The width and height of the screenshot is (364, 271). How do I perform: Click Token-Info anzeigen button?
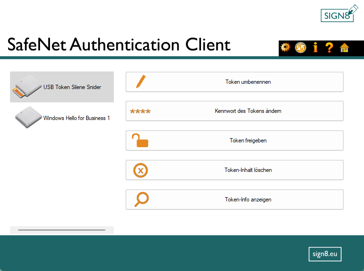[234, 200]
